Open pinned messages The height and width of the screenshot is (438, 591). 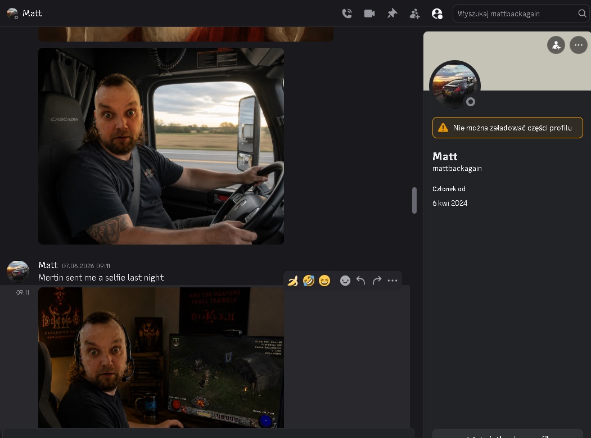(x=392, y=13)
